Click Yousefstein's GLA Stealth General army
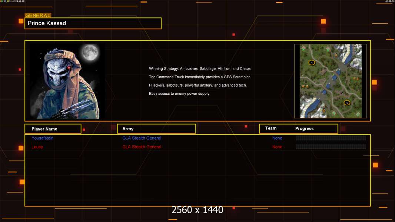The image size is (395, 222). pyautogui.click(x=142, y=138)
